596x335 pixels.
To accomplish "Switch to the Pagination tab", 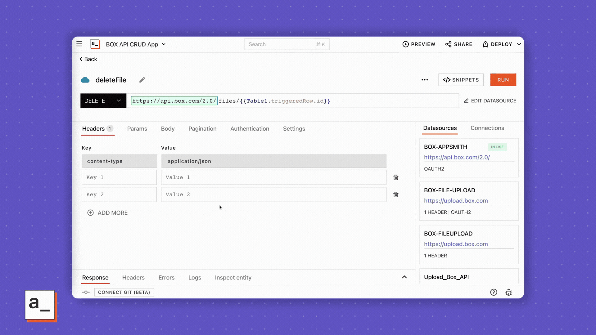I will 202,129.
